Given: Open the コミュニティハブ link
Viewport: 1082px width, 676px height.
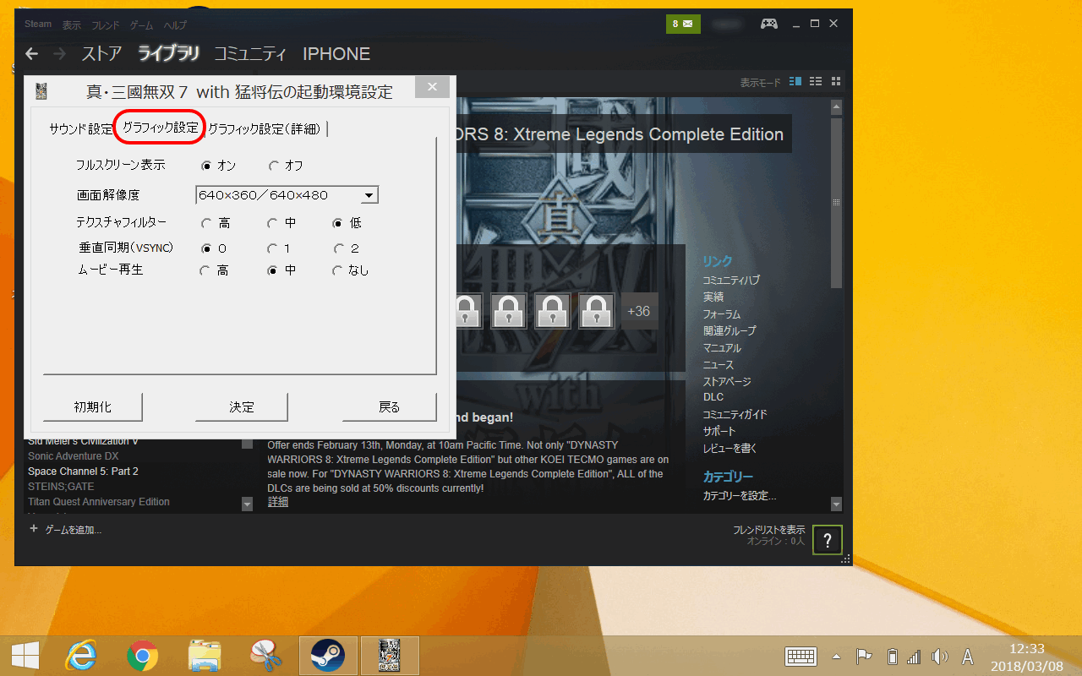Looking at the screenshot, I should [x=730, y=281].
